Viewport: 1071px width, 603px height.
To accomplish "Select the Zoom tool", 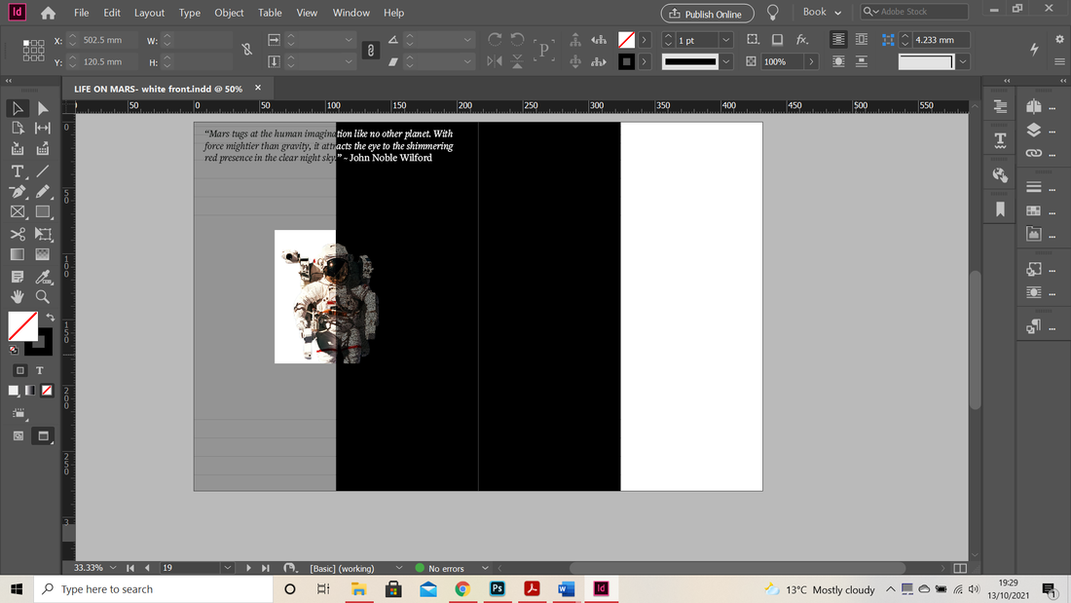I will coord(43,297).
